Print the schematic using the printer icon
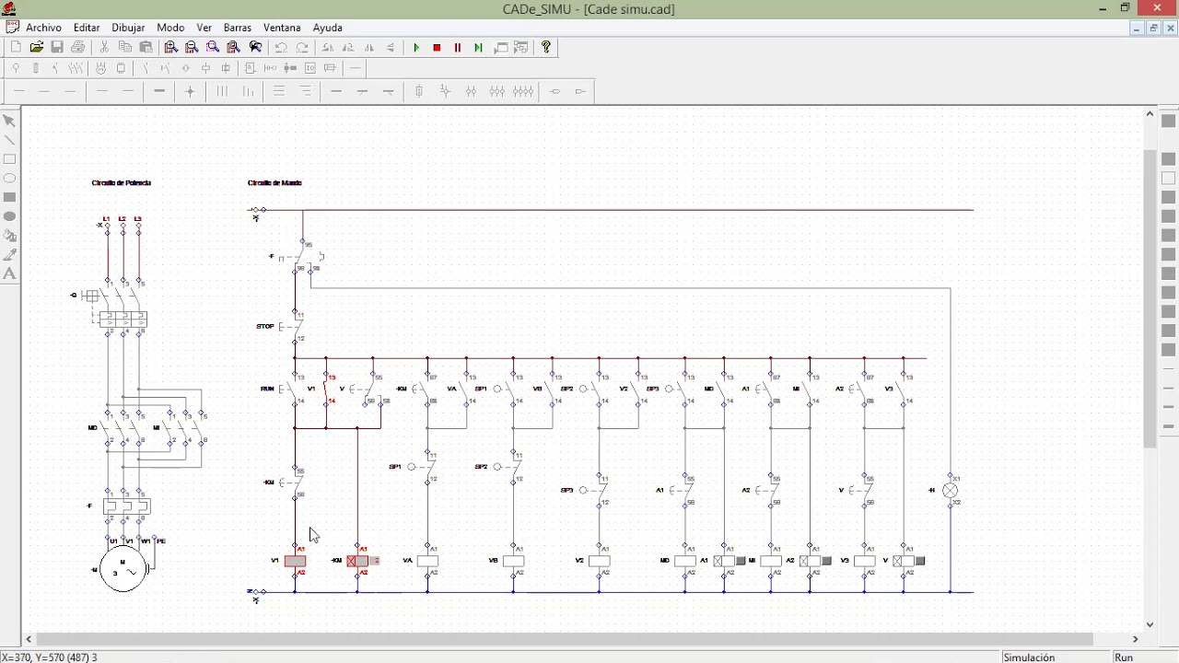This screenshot has height=663, width=1179. [x=78, y=47]
